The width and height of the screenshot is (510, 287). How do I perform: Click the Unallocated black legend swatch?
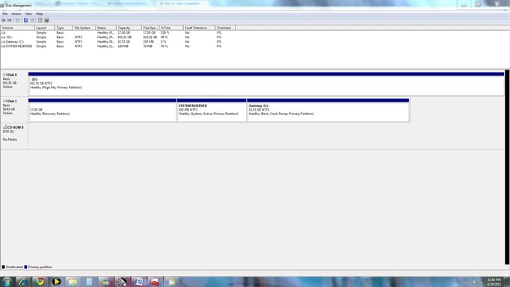3,267
